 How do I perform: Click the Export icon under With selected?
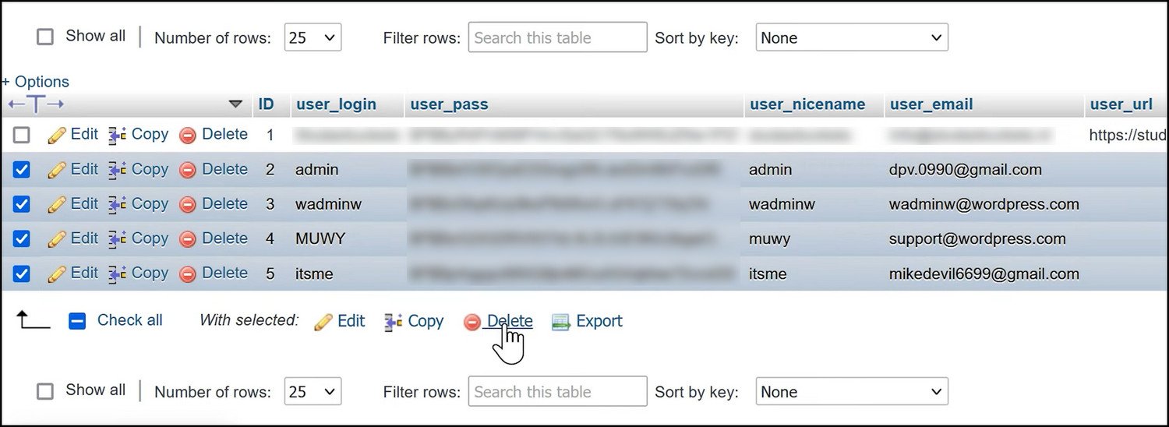coord(561,322)
